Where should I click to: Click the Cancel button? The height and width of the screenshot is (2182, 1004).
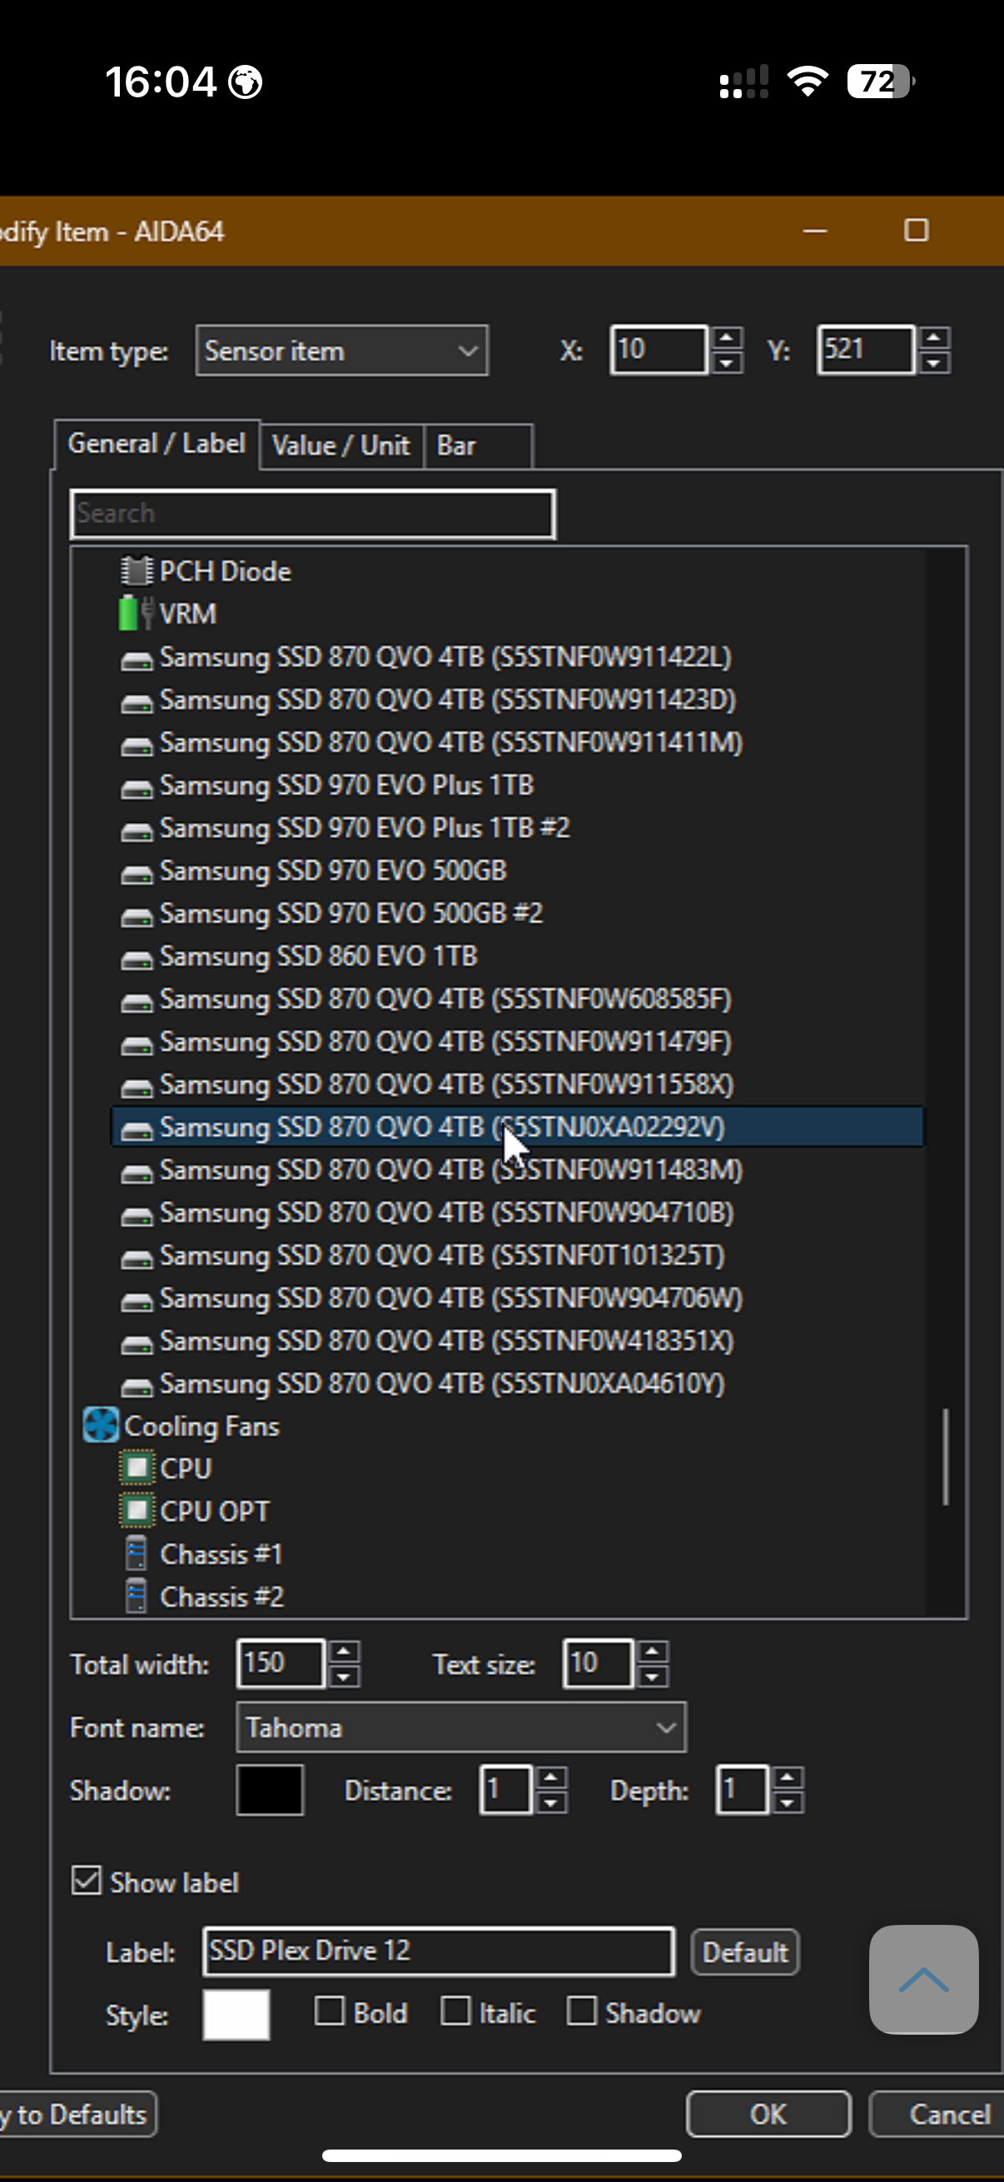(x=939, y=2115)
